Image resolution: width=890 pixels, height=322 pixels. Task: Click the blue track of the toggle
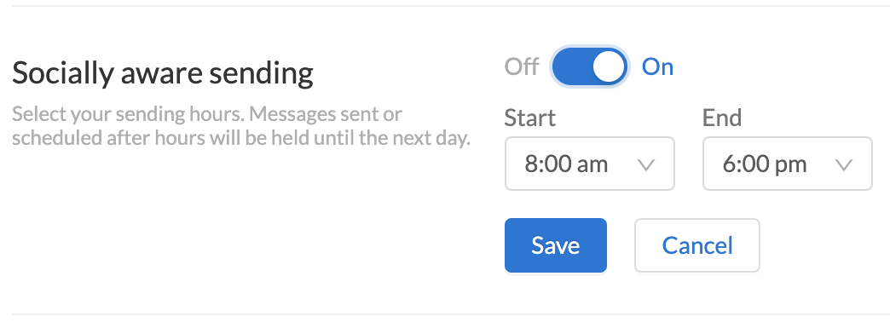[572, 67]
